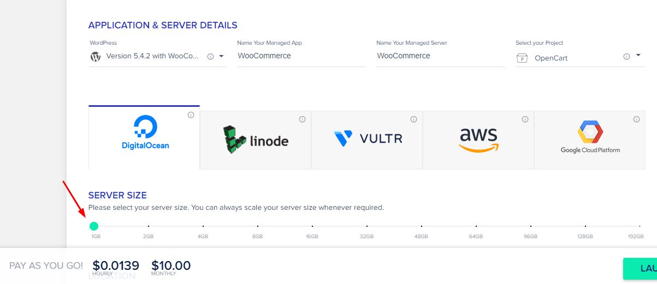Viewport: 657px width, 284px height.
Task: Click the OpenCart project icon
Action: click(x=522, y=58)
